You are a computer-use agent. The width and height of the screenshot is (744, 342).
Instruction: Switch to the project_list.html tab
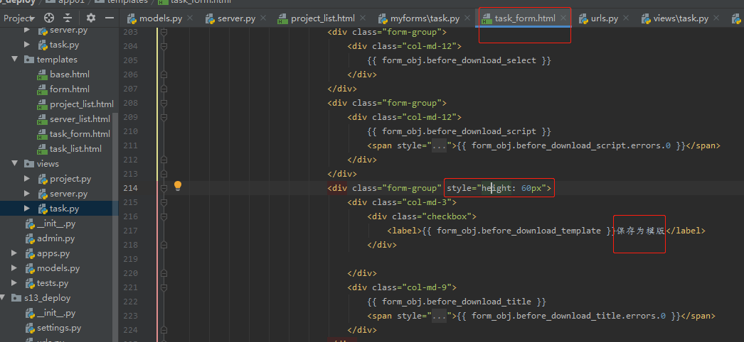[x=323, y=18]
